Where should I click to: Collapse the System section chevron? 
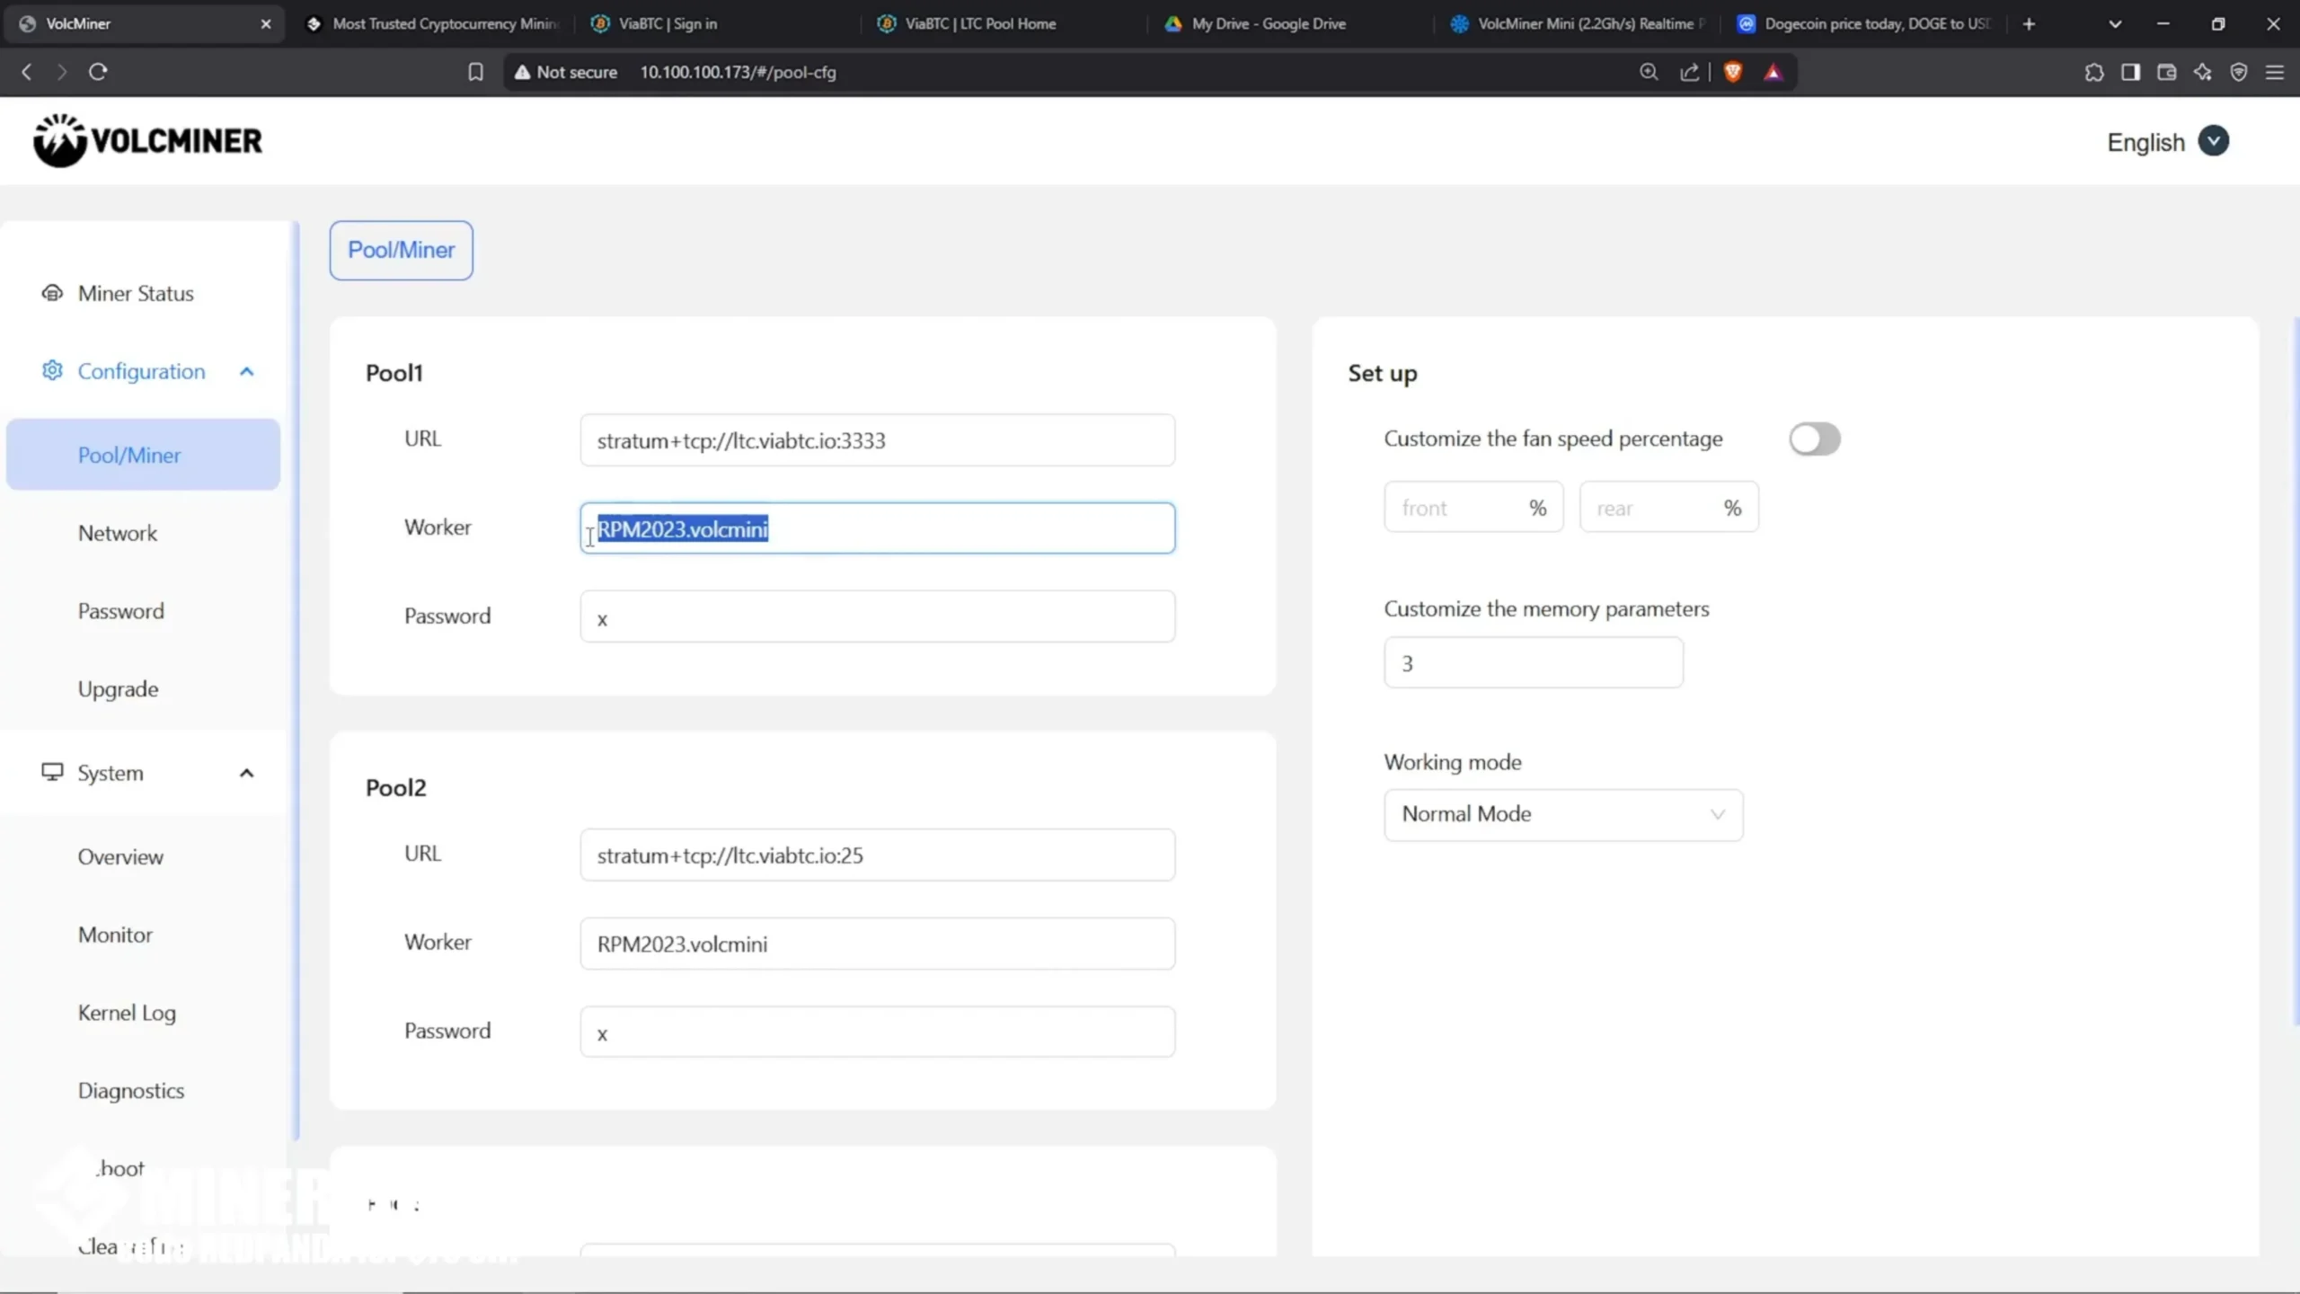click(246, 773)
